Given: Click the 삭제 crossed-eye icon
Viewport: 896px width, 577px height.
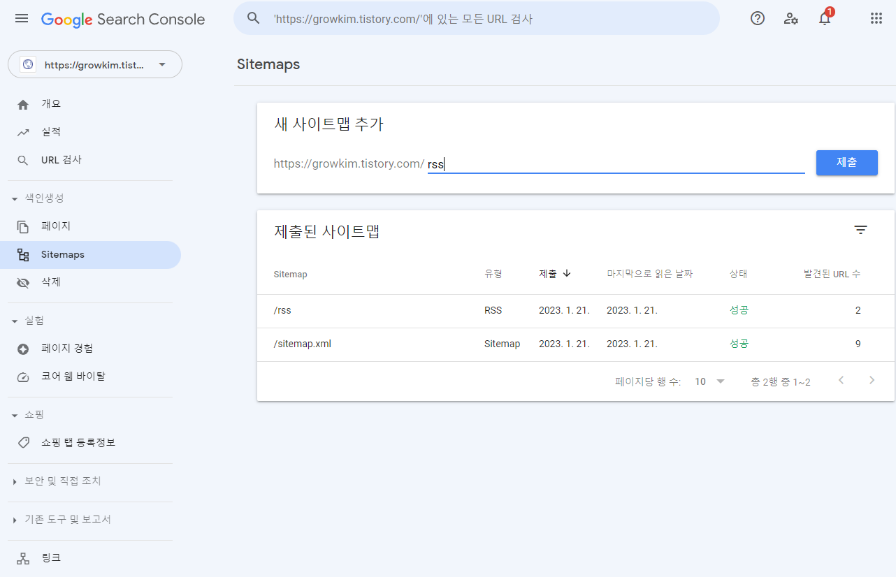Looking at the screenshot, I should coord(23,283).
